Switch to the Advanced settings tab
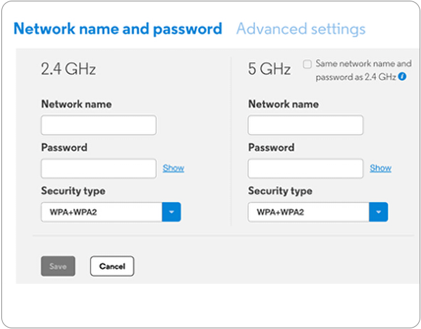Image resolution: width=421 pixels, height=329 pixels. [x=301, y=29]
